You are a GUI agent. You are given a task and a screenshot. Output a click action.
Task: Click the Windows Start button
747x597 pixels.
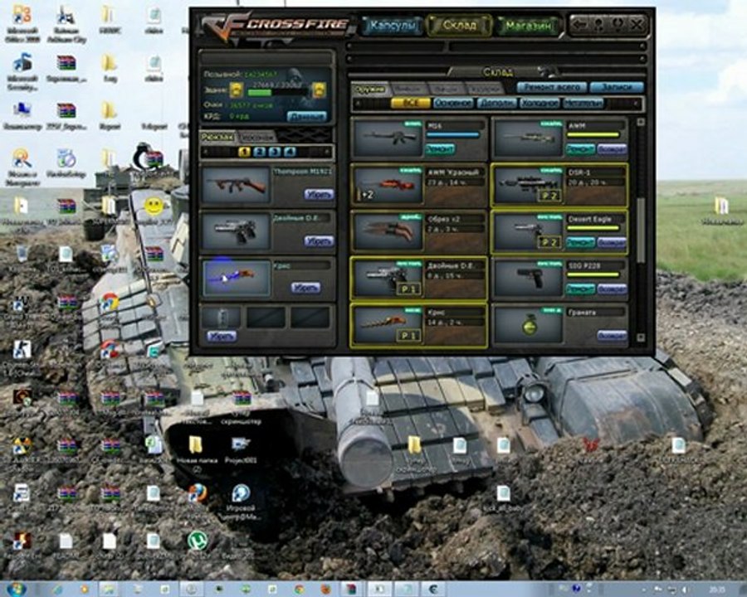click(x=15, y=589)
